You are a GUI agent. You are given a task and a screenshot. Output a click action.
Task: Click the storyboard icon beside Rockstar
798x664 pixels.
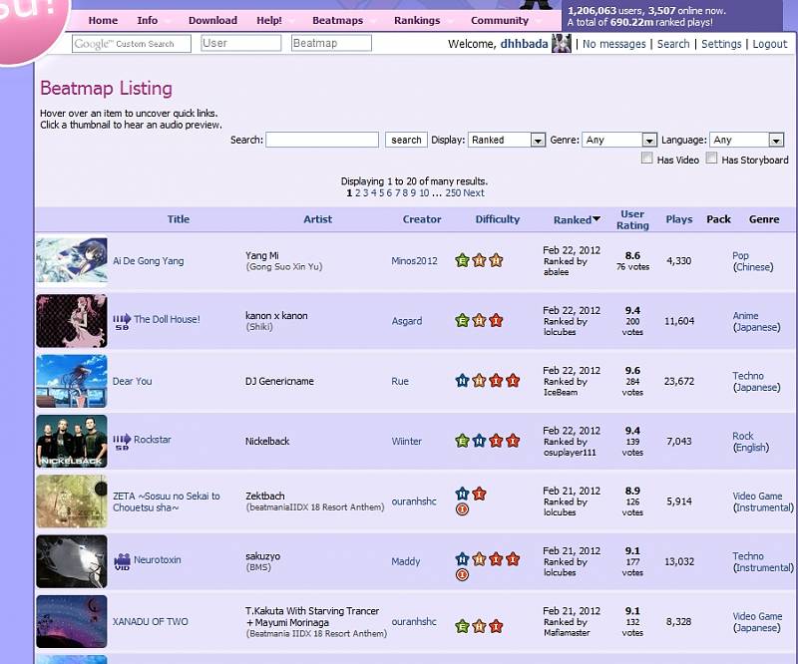click(x=122, y=440)
